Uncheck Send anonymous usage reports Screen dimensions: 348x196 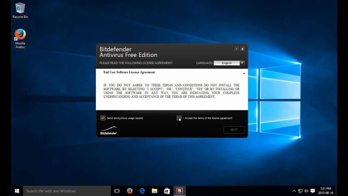click(x=103, y=118)
